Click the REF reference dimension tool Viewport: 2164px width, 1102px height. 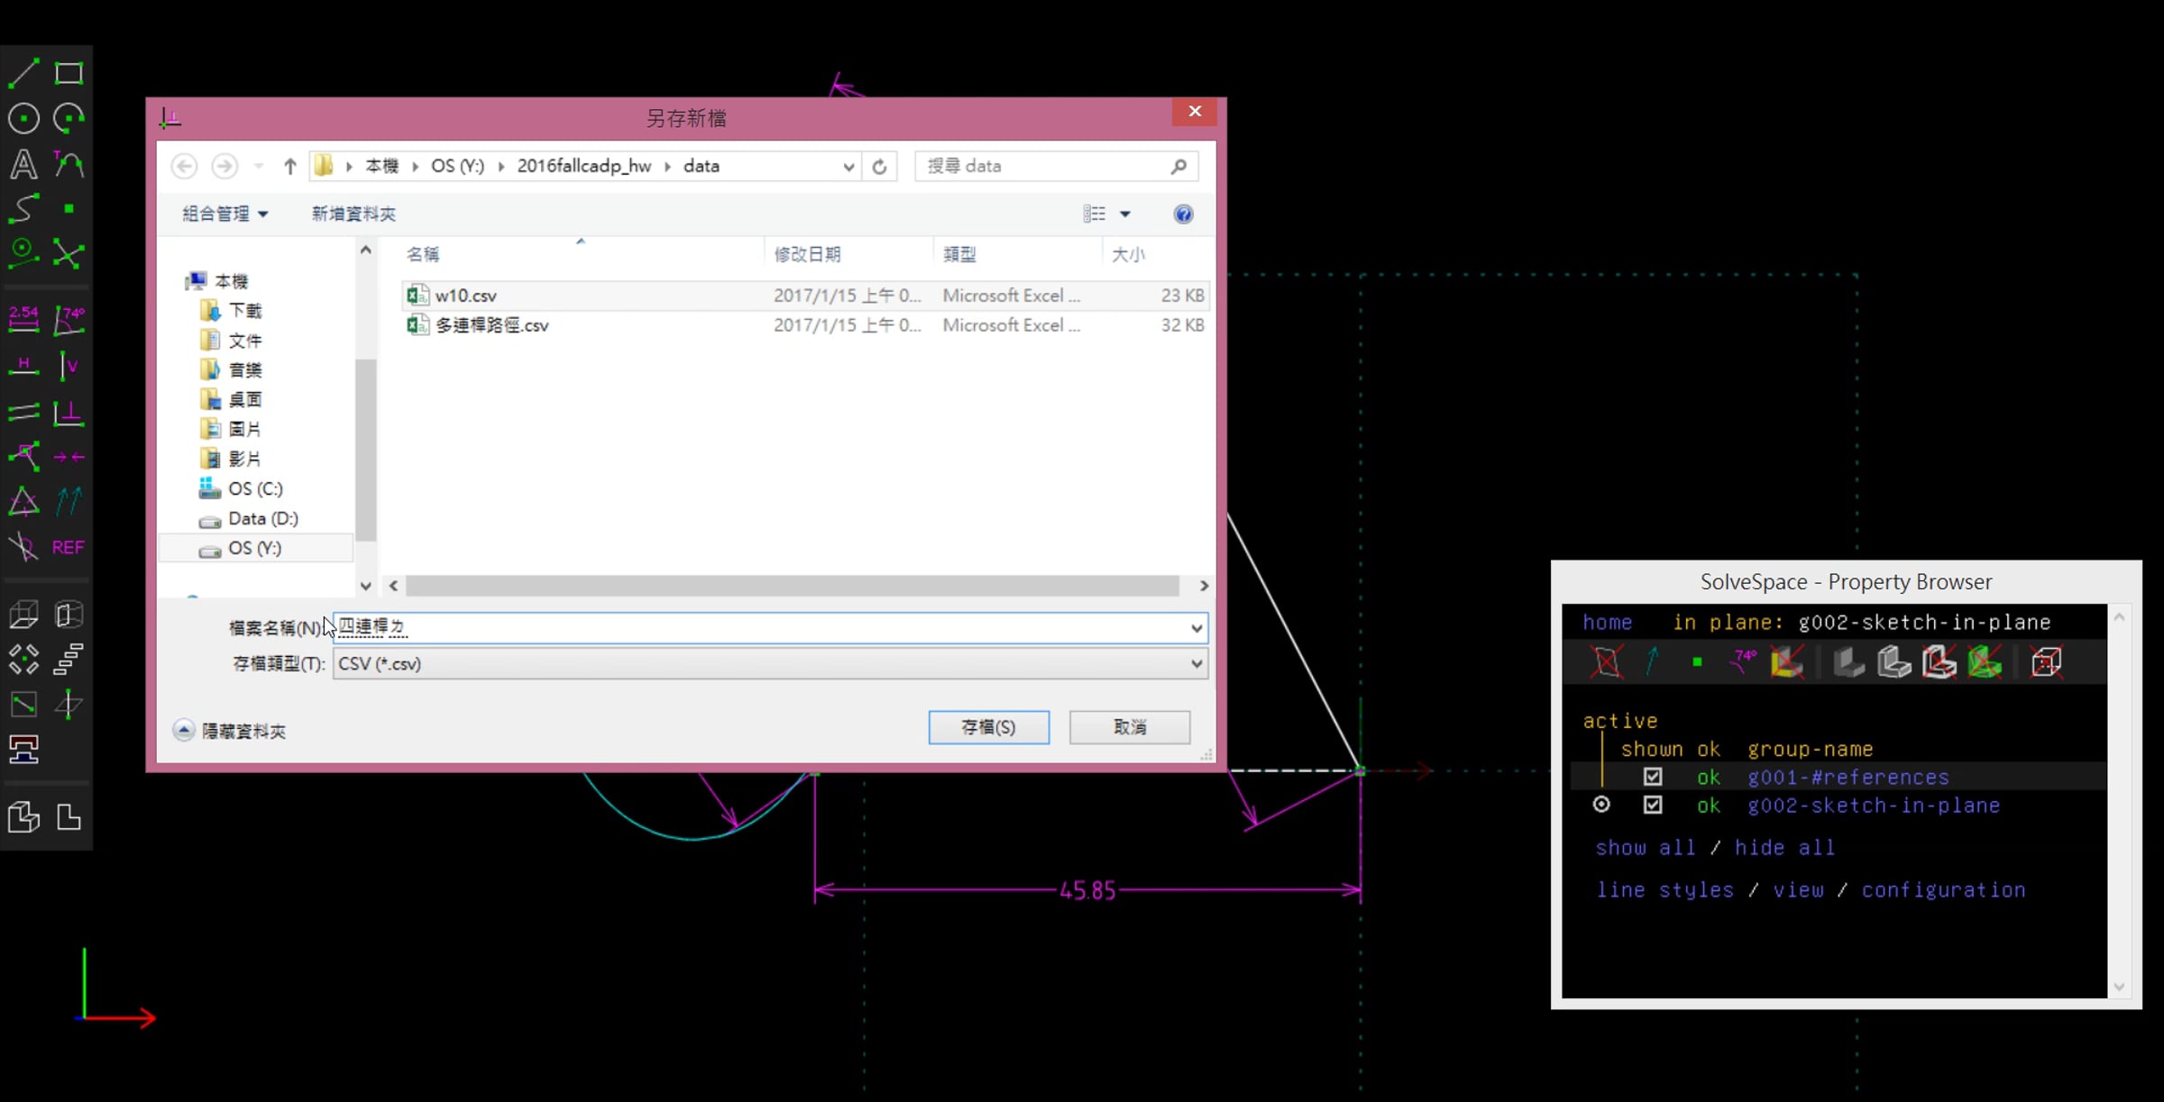coord(69,547)
